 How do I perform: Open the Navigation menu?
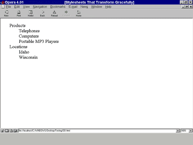(x=40, y=7)
